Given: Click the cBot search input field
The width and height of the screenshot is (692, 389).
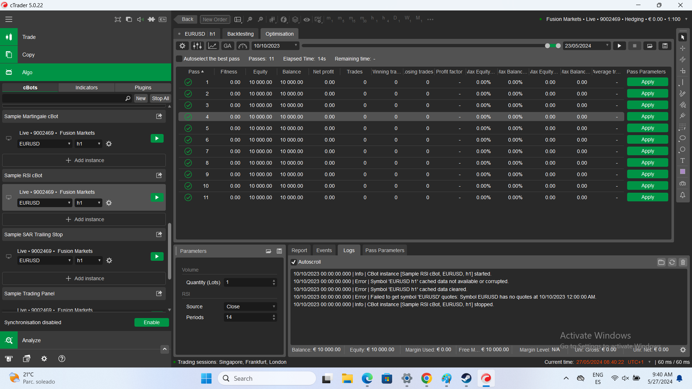Looking at the screenshot, I should 67,98.
